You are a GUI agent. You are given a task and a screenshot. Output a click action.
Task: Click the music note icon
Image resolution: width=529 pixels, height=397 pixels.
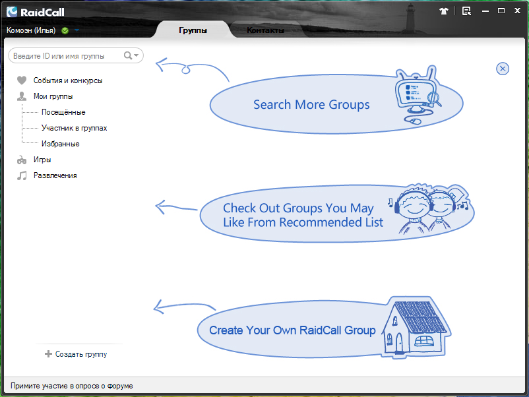pyautogui.click(x=22, y=175)
